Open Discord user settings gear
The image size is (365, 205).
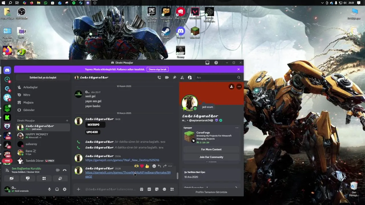coord(65,189)
